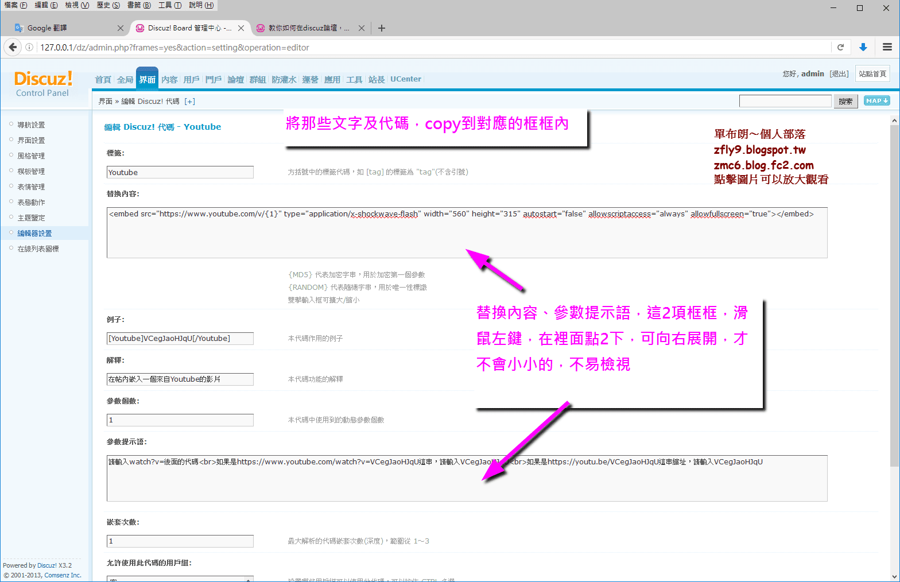The width and height of the screenshot is (900, 582).
Task: Open 在線列表圖標 in sidebar
Action: [x=38, y=249]
